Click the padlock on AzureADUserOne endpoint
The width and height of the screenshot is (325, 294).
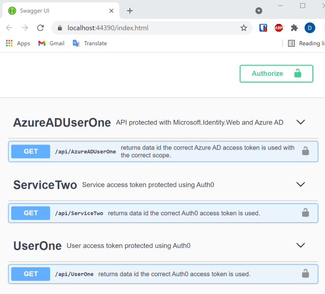tap(305, 151)
